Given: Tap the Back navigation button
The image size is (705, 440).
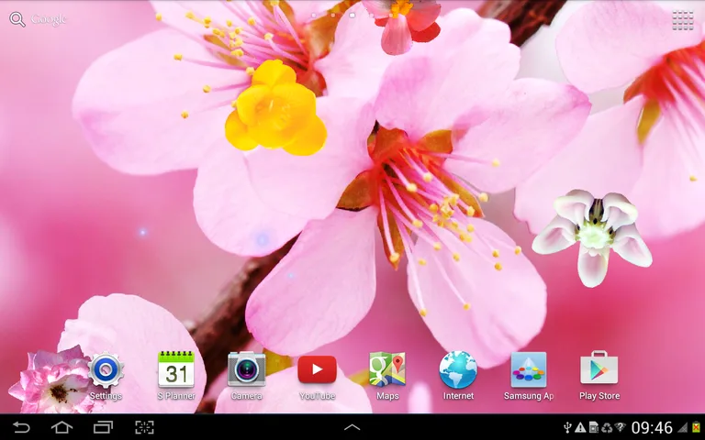Looking at the screenshot, I should [21, 427].
